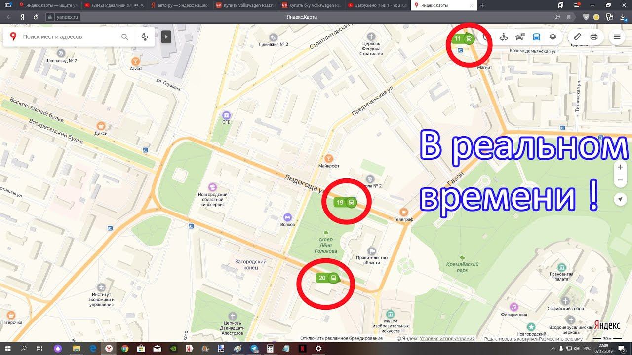Print the map with printer icon
The image size is (632, 355).
click(594, 36)
